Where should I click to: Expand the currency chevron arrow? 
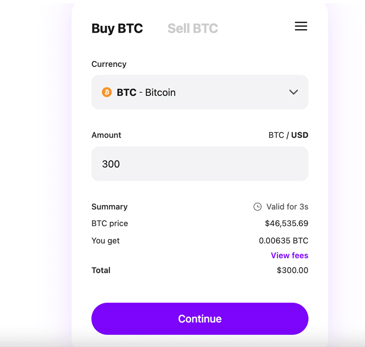coord(293,92)
